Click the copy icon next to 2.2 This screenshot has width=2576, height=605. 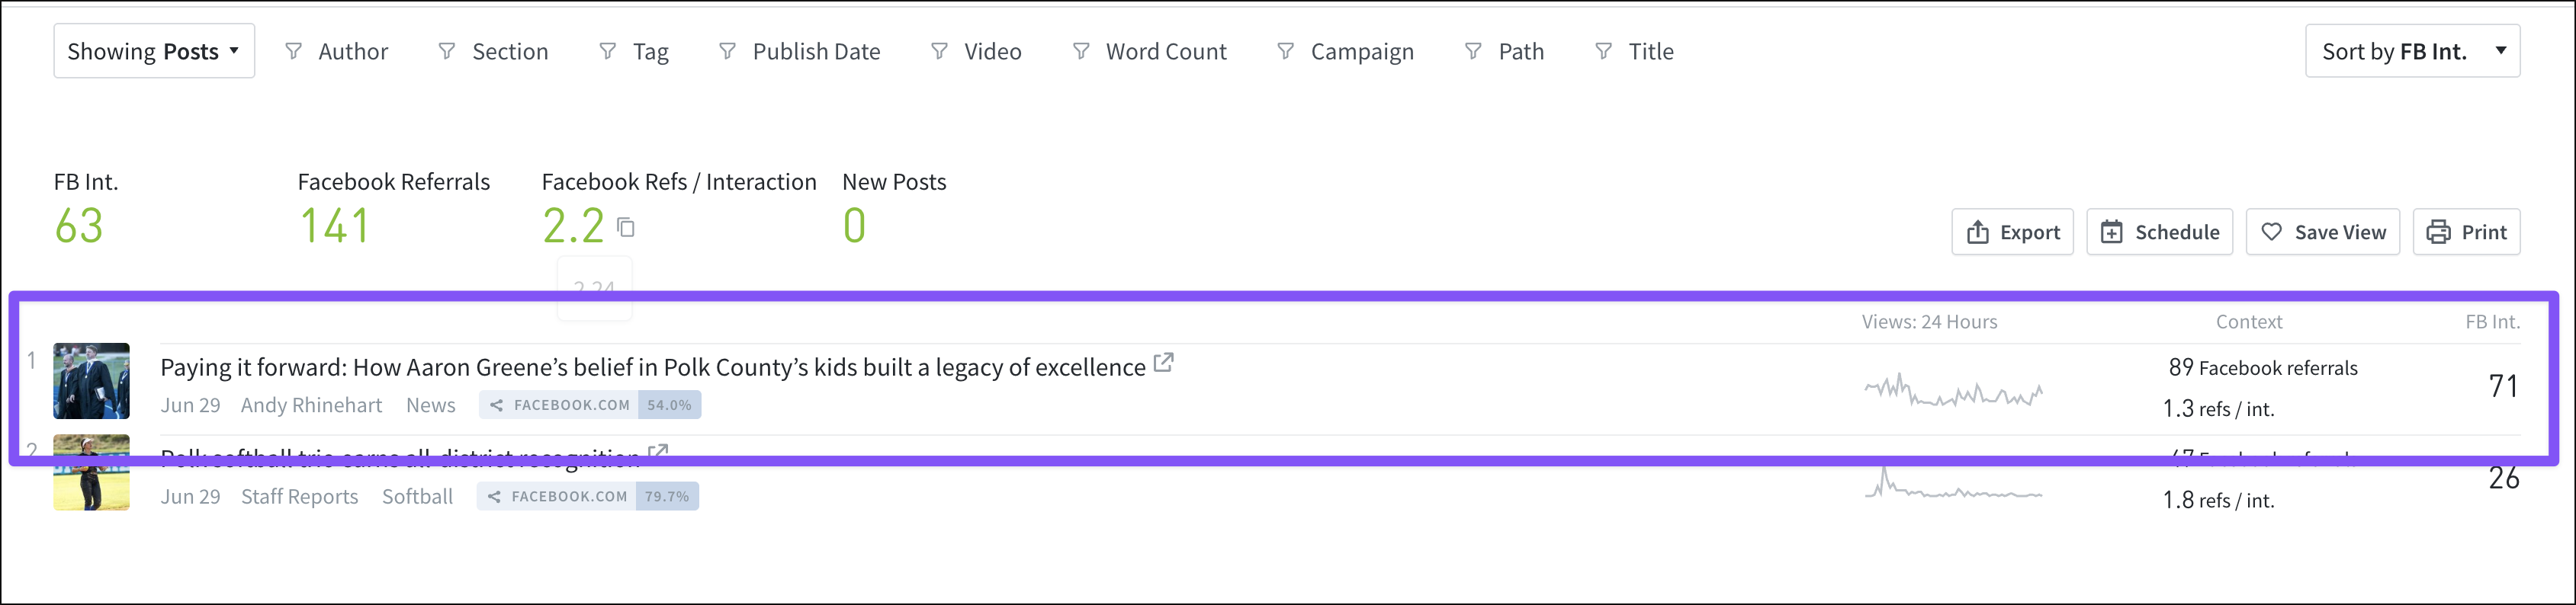(x=626, y=228)
